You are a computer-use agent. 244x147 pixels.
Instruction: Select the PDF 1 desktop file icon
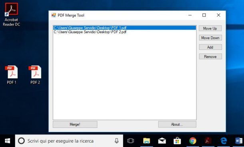[x=12, y=75]
